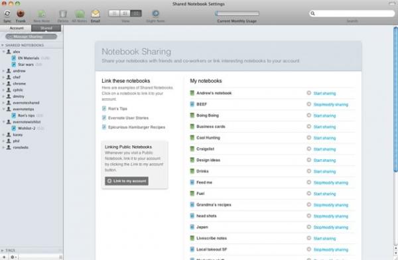Expand the TAGS section at sidebar bottom
Viewport: 398px width, 260px height.
point(2,250)
